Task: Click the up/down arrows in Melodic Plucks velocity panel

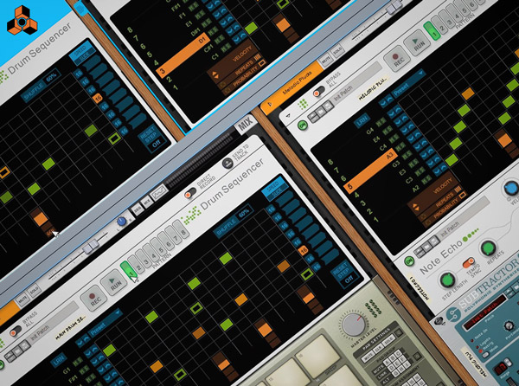Action: coord(415,207)
